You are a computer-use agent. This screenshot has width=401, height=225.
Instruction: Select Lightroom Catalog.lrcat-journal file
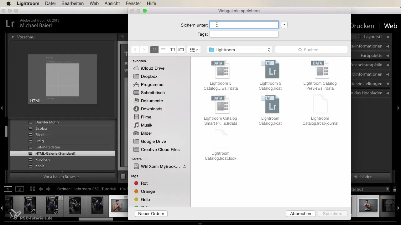(320, 110)
